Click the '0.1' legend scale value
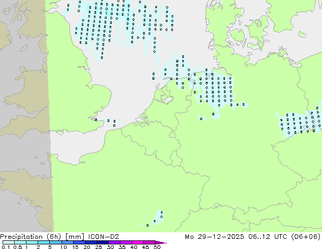Image resolution: width=322 pixels, height=249 pixels. (6, 247)
